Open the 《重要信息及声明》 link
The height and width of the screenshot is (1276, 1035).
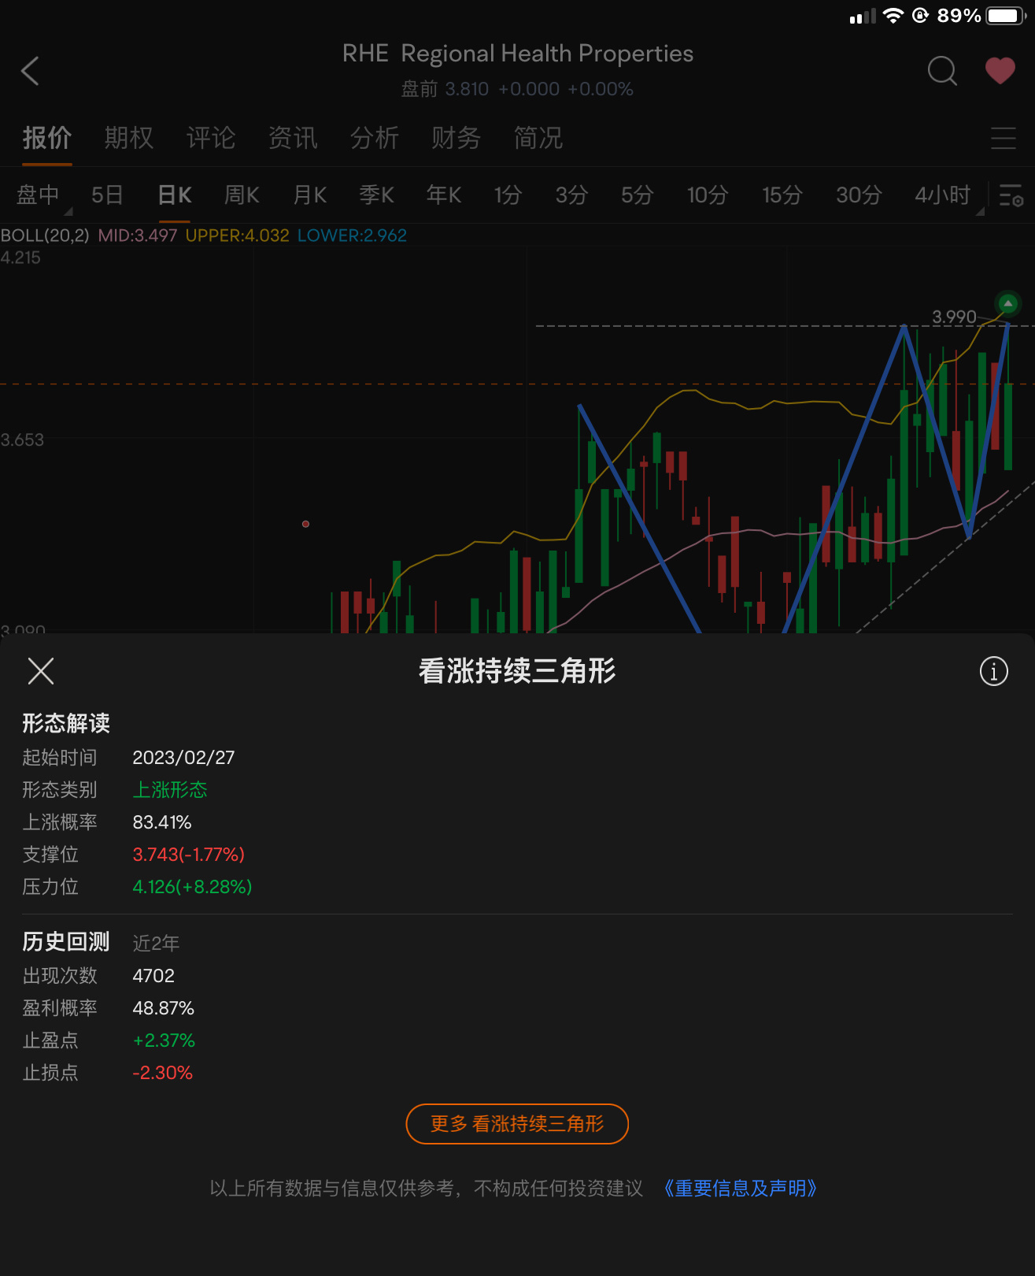click(740, 1188)
